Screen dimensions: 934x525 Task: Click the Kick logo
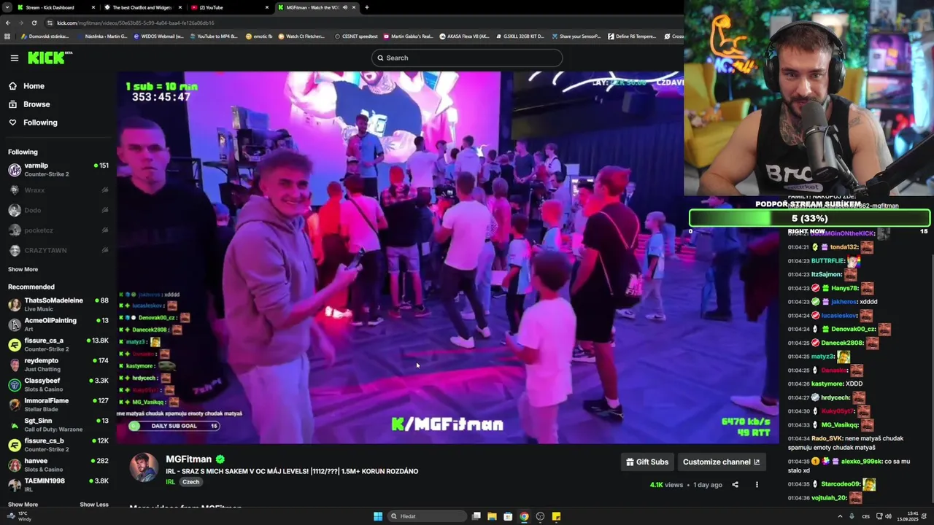click(50, 58)
